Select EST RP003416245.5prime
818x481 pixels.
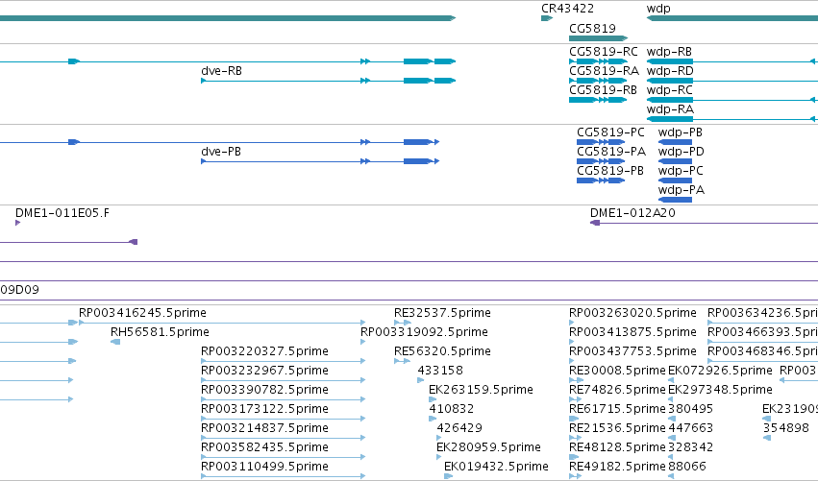tap(142, 313)
